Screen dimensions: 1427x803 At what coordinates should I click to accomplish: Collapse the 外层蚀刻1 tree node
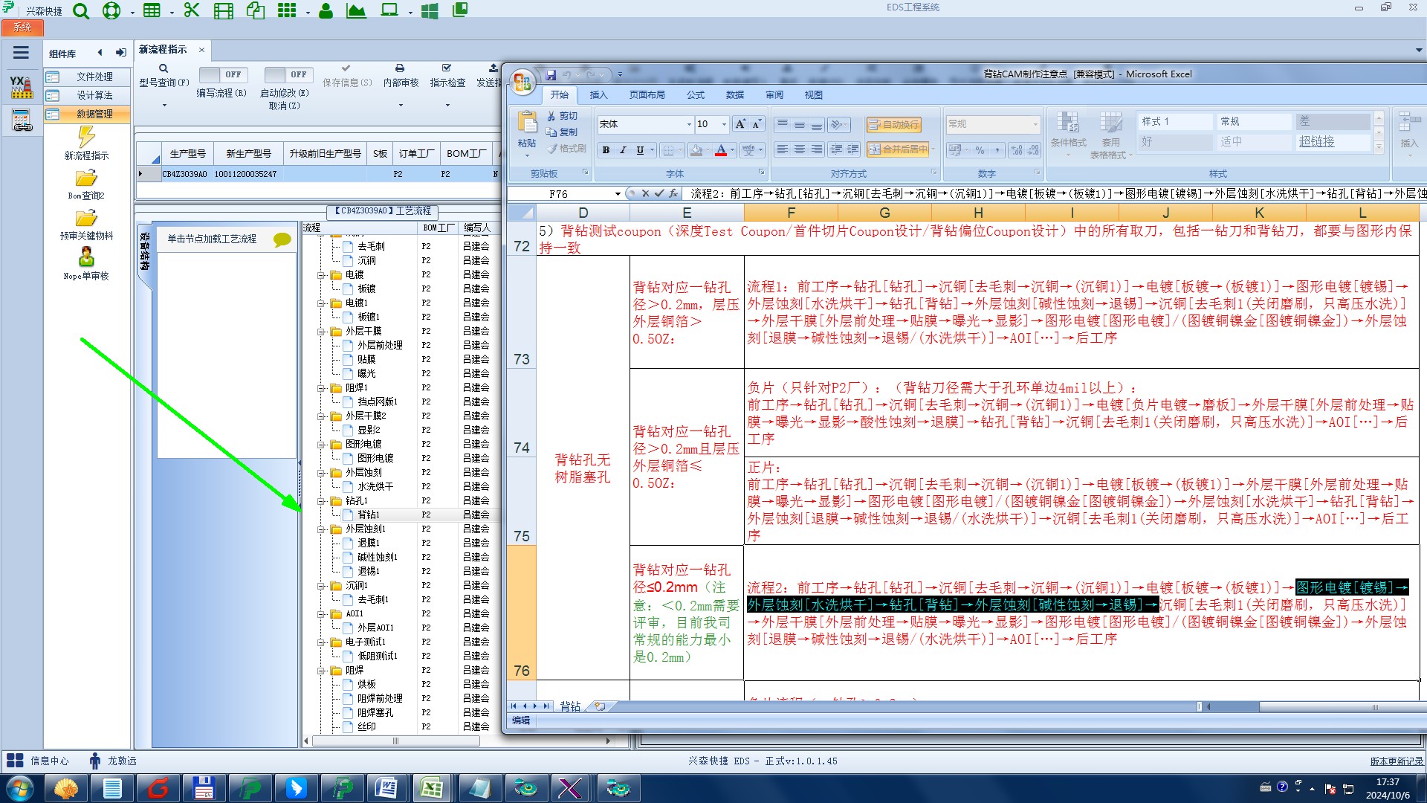321,529
